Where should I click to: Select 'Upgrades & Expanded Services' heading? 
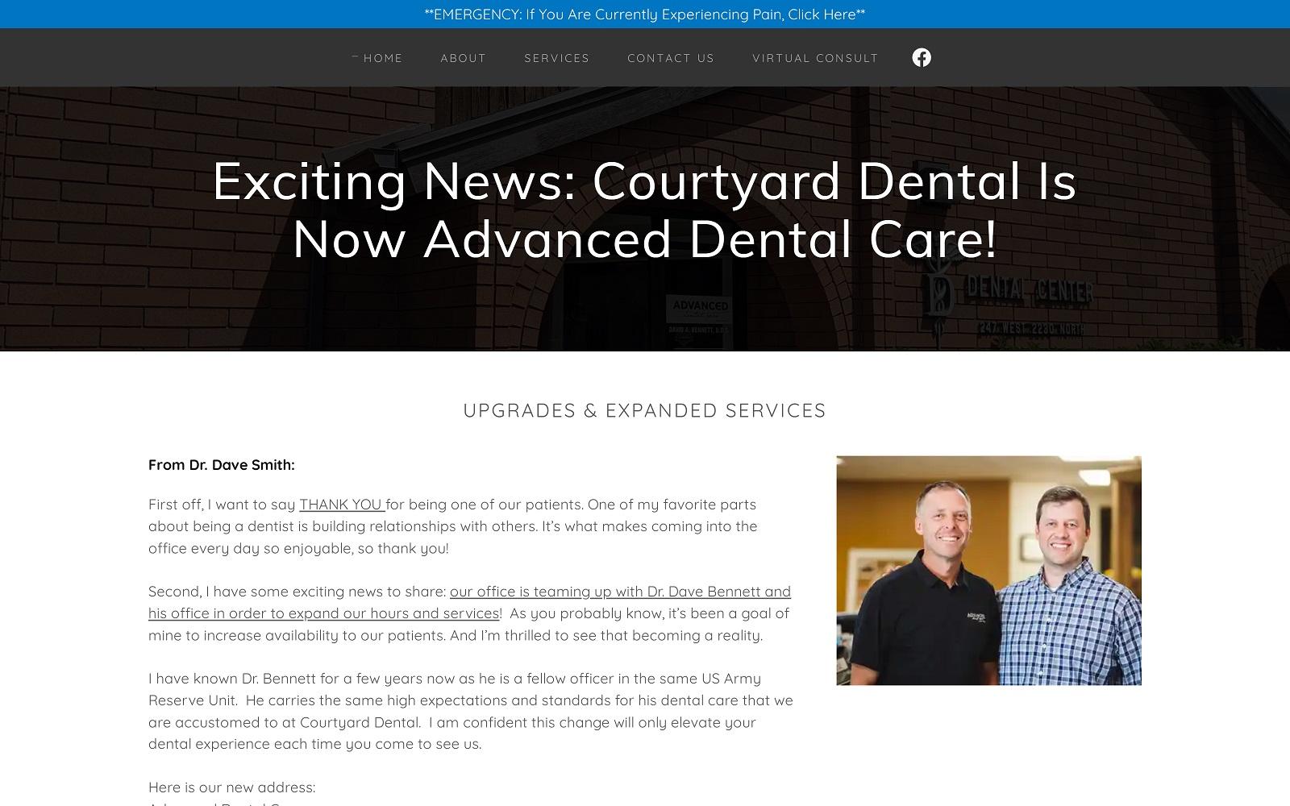[645, 410]
